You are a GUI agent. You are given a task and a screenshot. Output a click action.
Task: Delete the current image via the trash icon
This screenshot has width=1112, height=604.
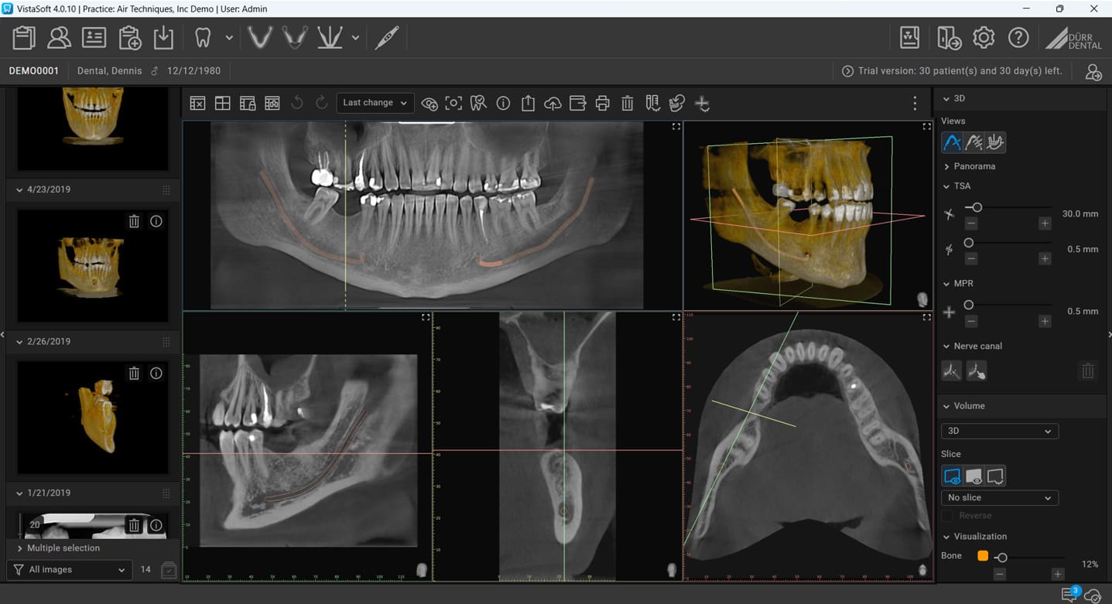(627, 103)
